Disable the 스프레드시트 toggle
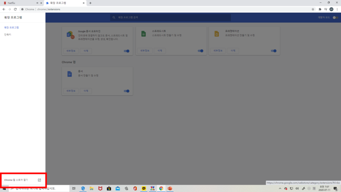This screenshot has height=192, width=341. 201,51
